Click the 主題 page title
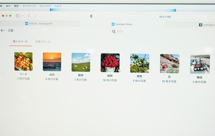This screenshot has height=136, width=215. [x=10, y=31]
